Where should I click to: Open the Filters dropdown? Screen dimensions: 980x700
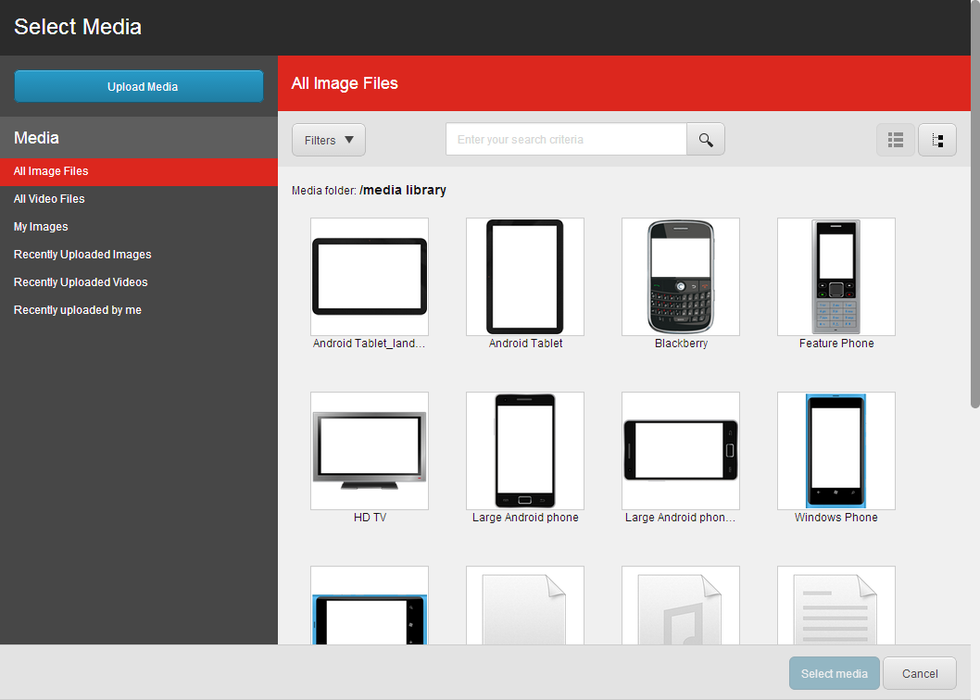pos(328,139)
